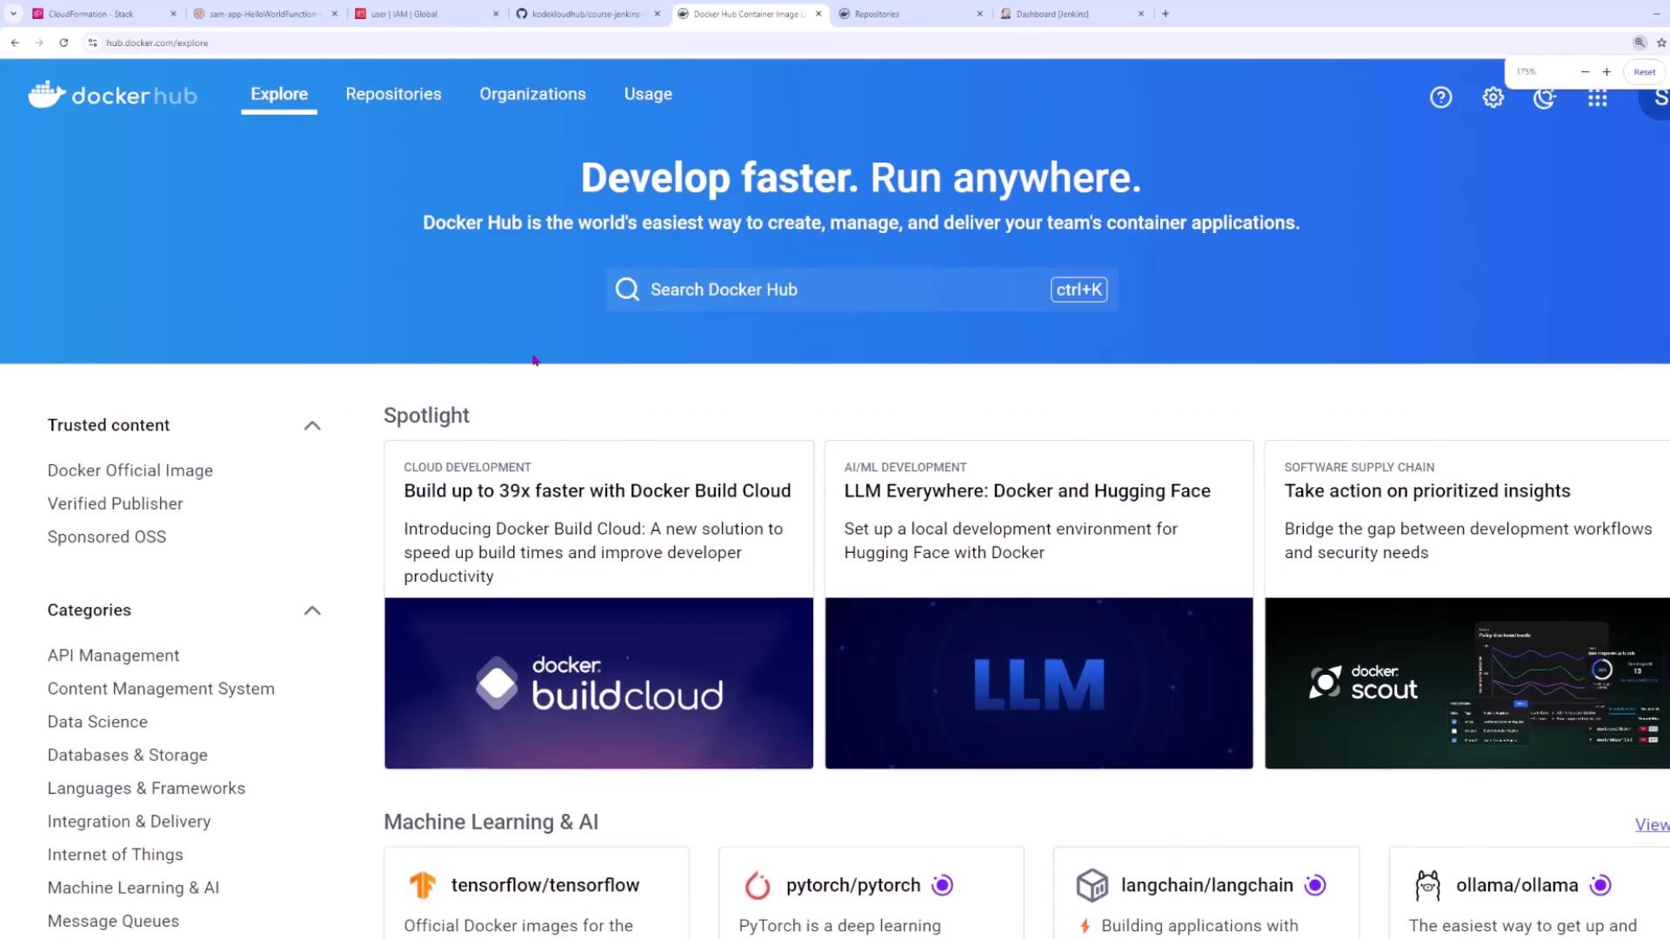Open the help question mark icon
Image resolution: width=1670 pixels, height=939 pixels.
tap(1441, 97)
